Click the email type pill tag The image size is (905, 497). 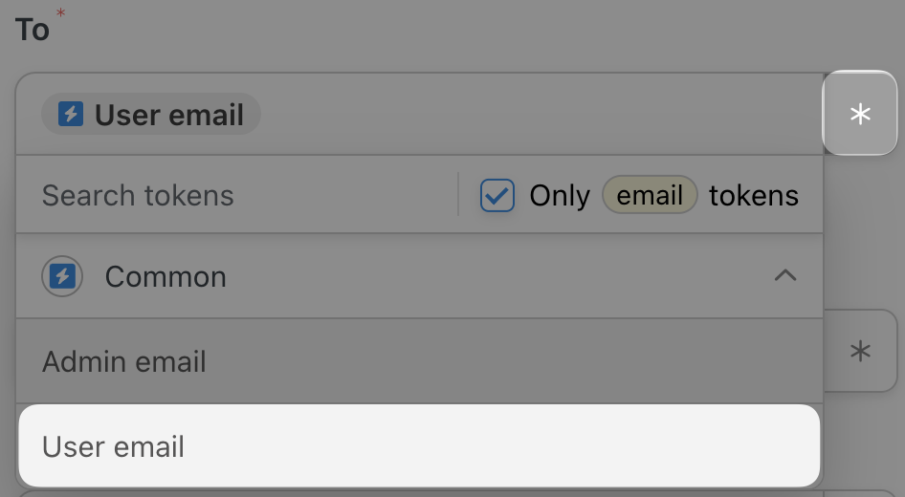(x=650, y=195)
